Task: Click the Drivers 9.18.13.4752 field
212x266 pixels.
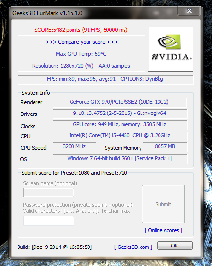Action: point(120,114)
